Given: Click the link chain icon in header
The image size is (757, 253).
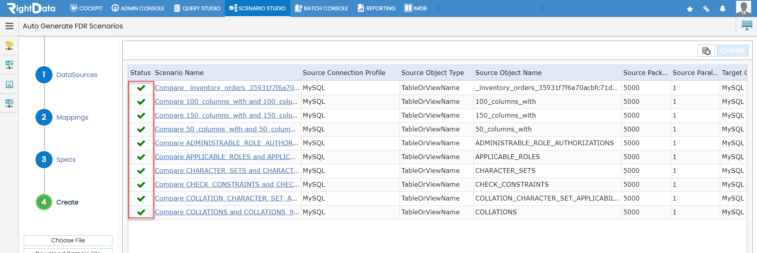Looking at the screenshot, I should coord(706,9).
